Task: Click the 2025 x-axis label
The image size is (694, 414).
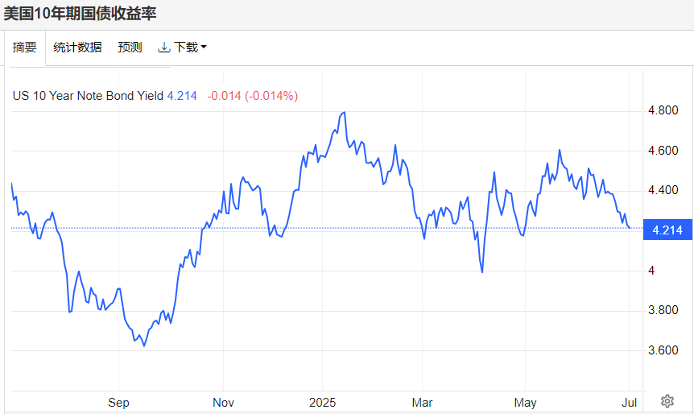Action: (x=322, y=403)
